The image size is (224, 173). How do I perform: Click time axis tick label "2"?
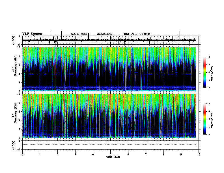(58, 154)
